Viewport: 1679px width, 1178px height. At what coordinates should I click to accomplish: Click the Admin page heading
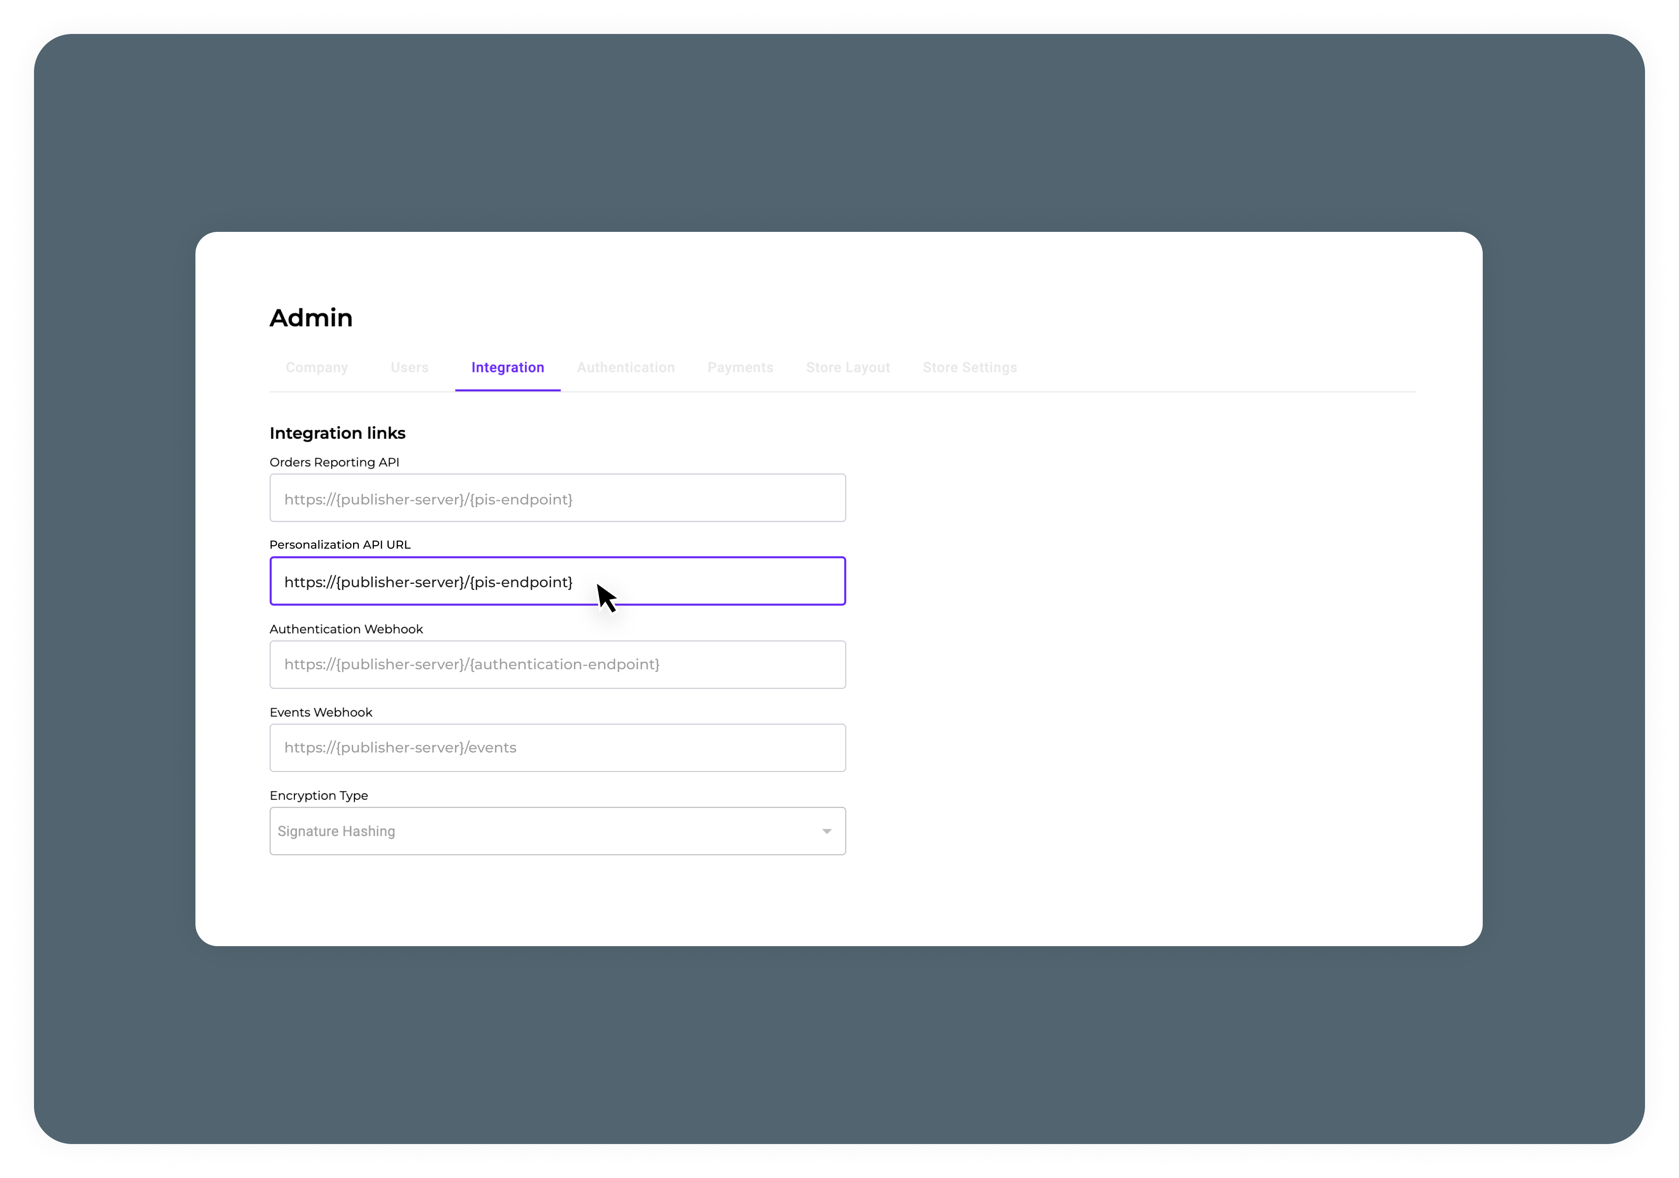pyautogui.click(x=311, y=318)
